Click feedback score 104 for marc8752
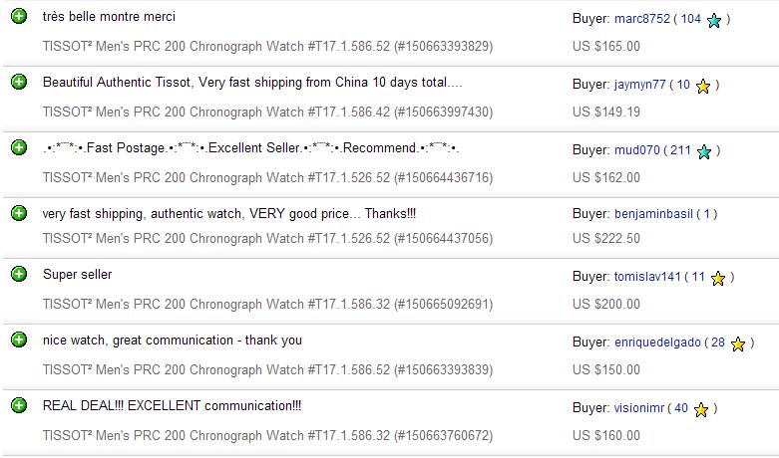 (690, 19)
